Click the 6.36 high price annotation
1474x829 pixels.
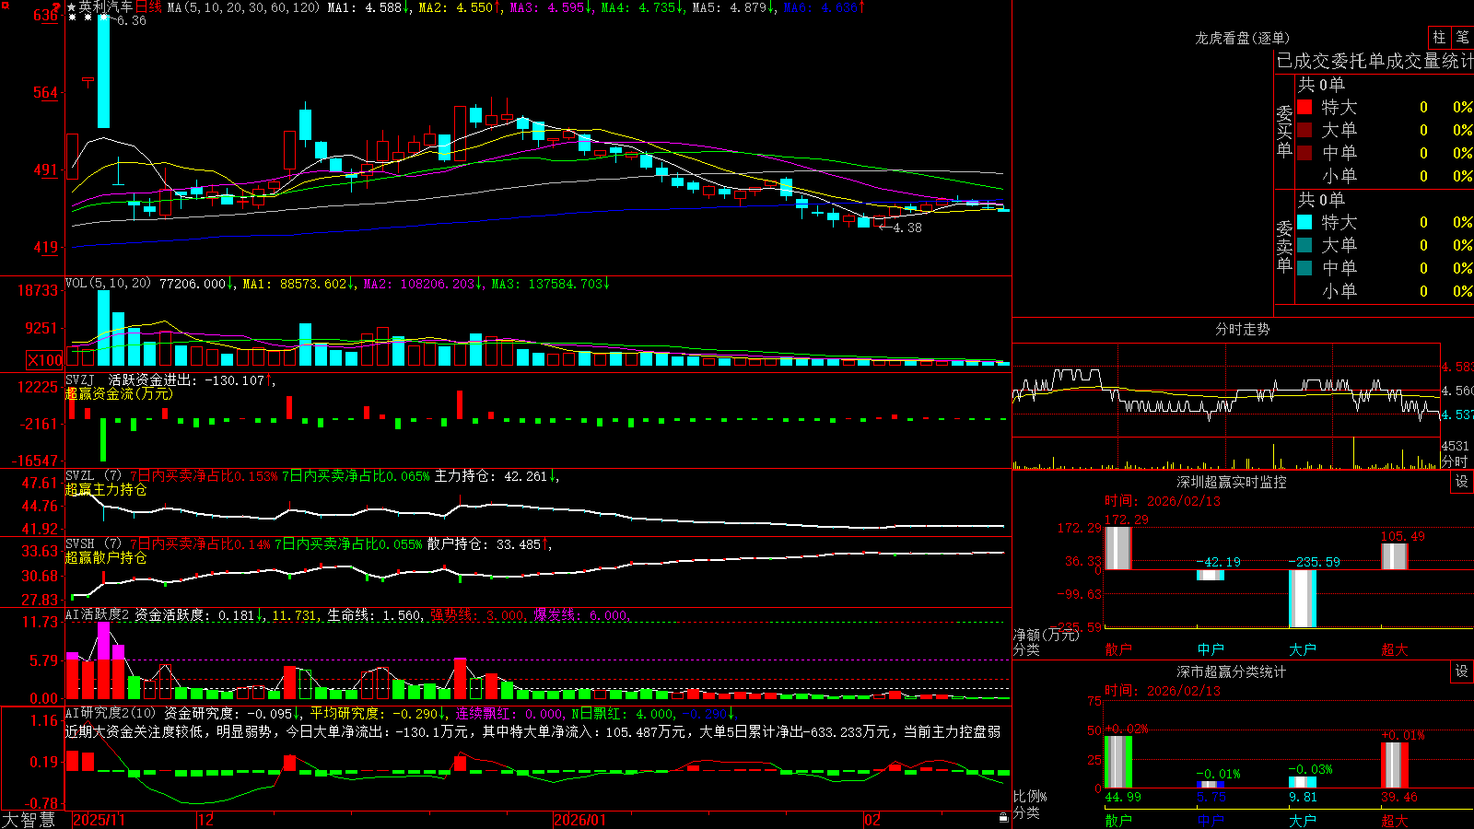pyautogui.click(x=131, y=20)
